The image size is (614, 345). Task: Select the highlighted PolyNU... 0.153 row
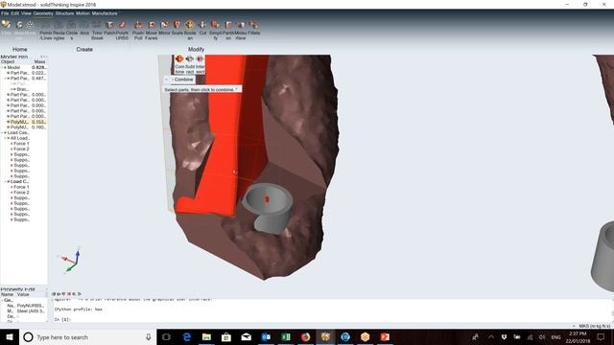click(27, 122)
